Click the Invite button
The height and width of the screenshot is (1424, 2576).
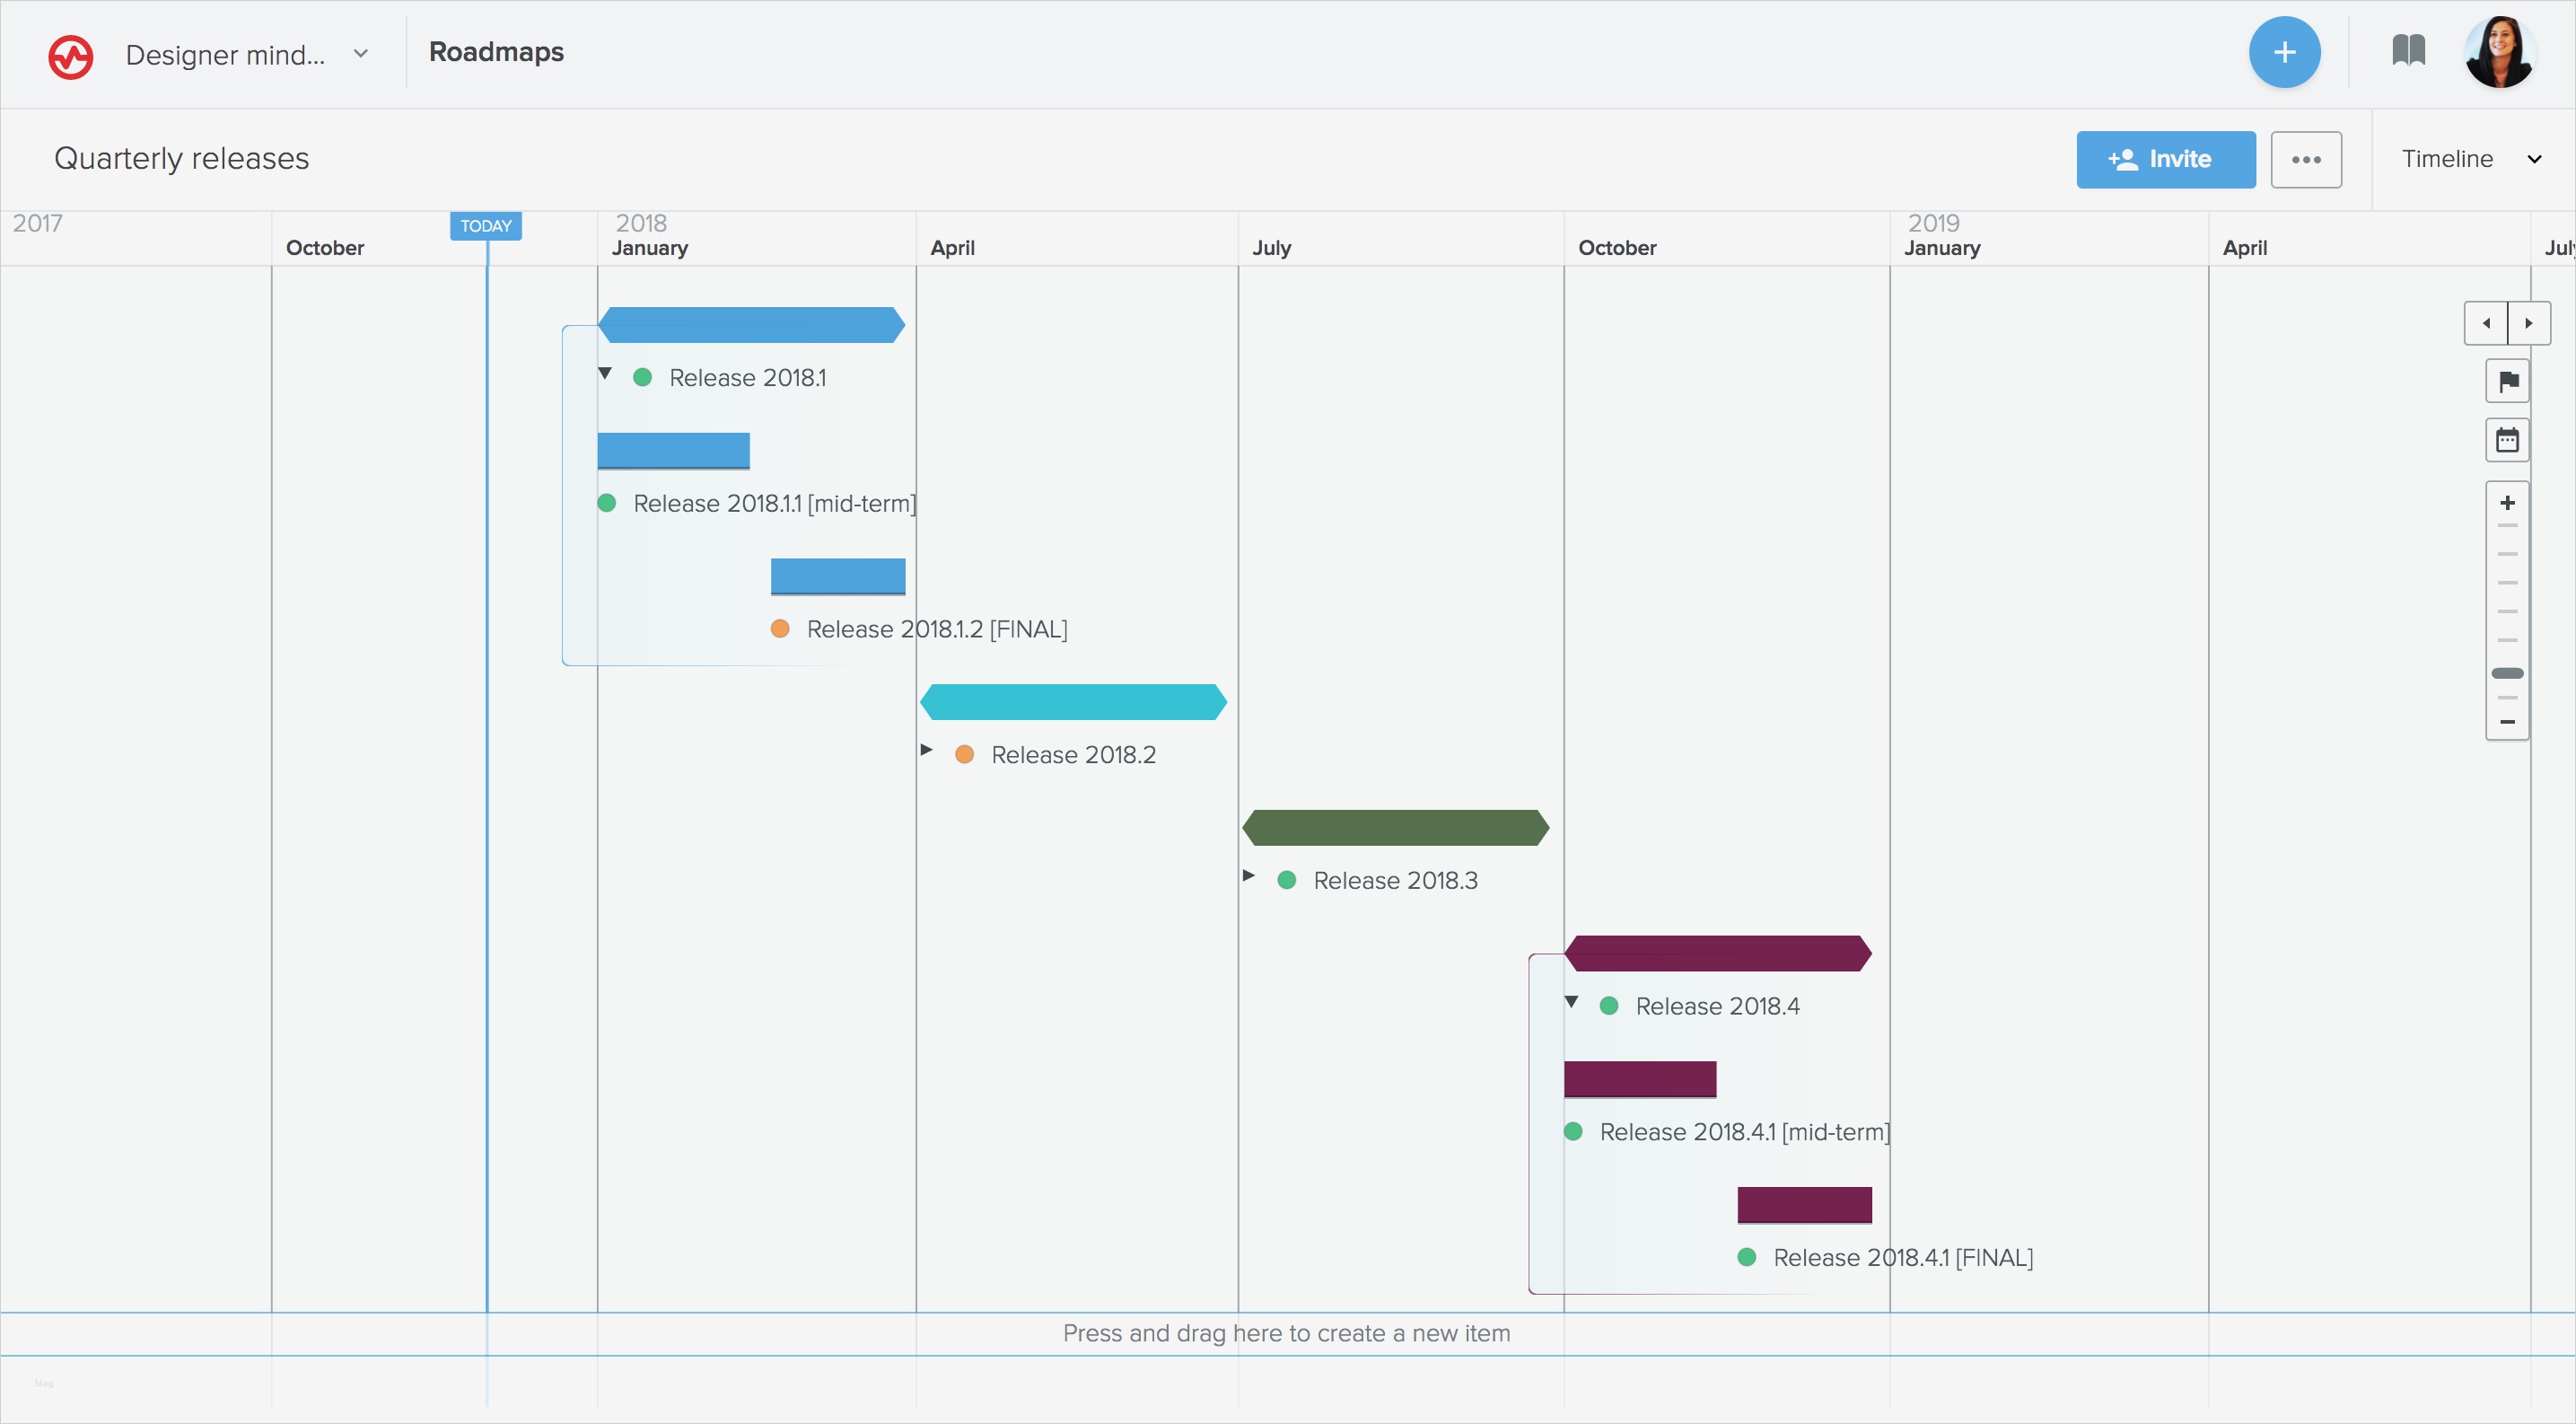click(x=2165, y=158)
